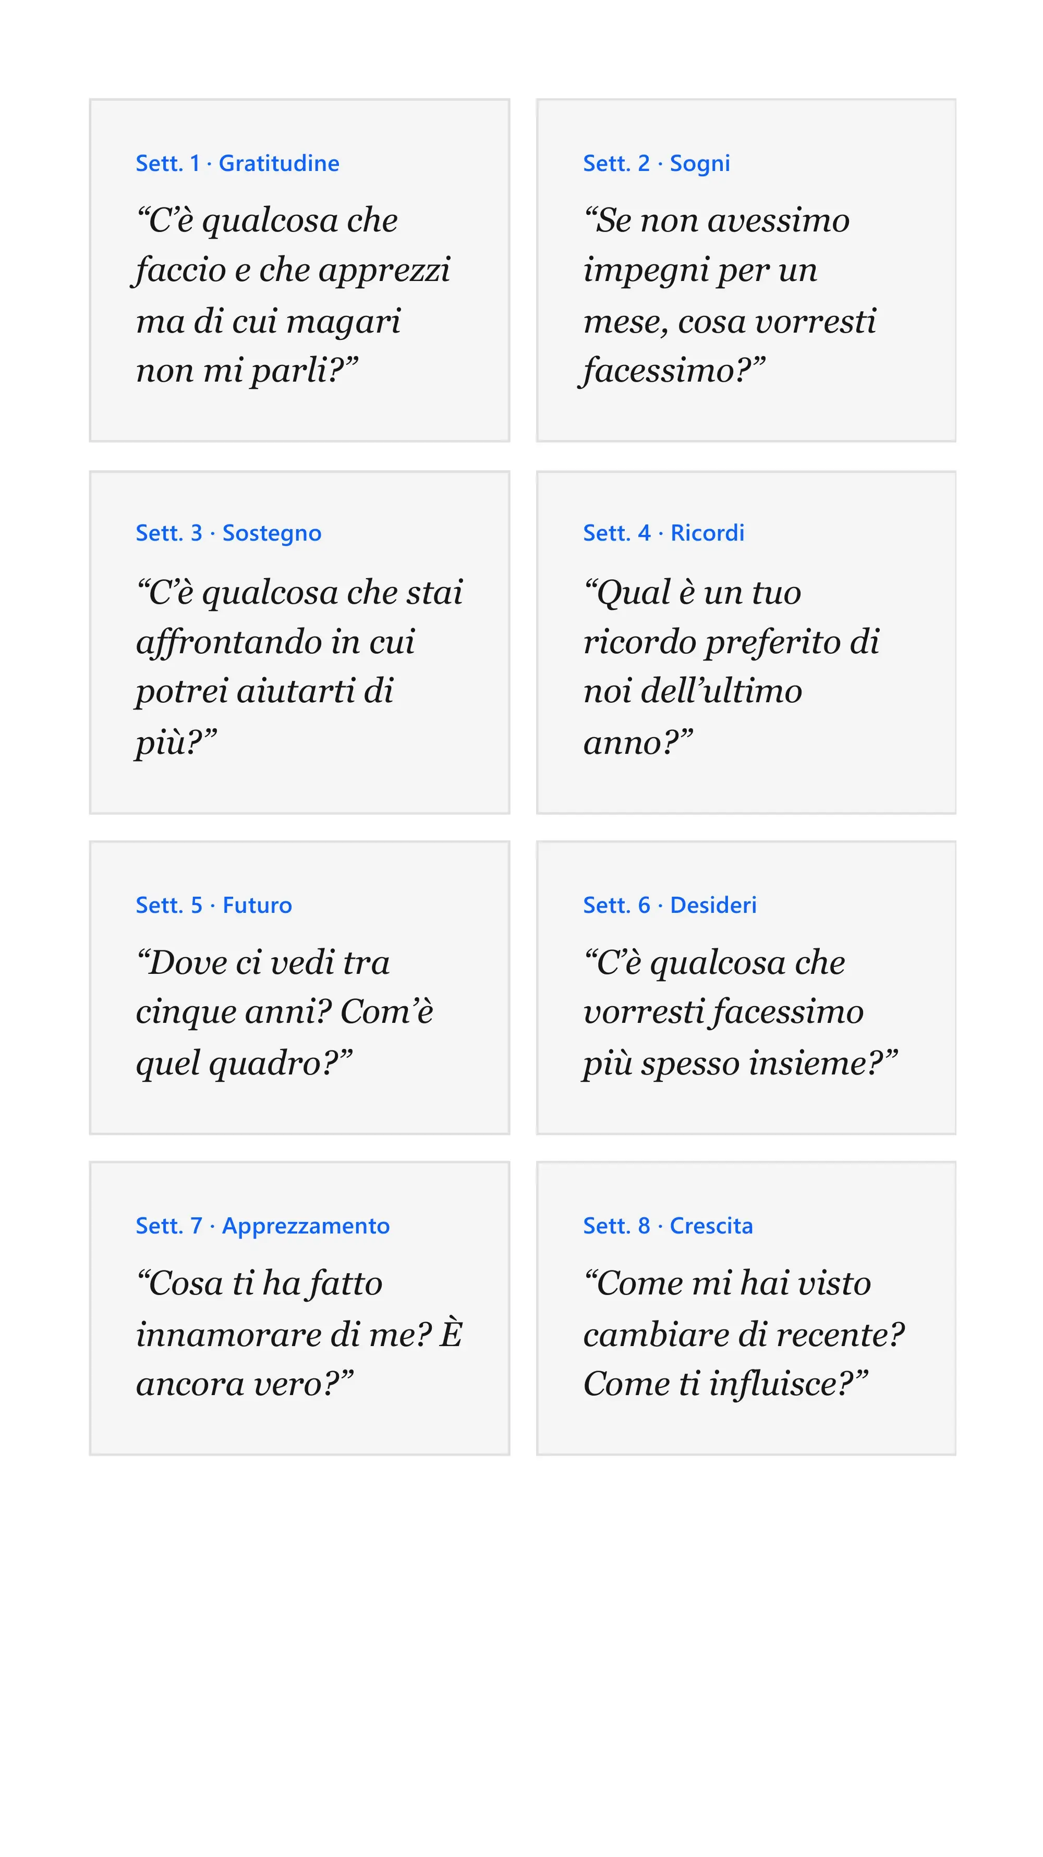Click the Sett. 1 Gratitudine label
Screen dimensions: 1043x1857
(237, 164)
